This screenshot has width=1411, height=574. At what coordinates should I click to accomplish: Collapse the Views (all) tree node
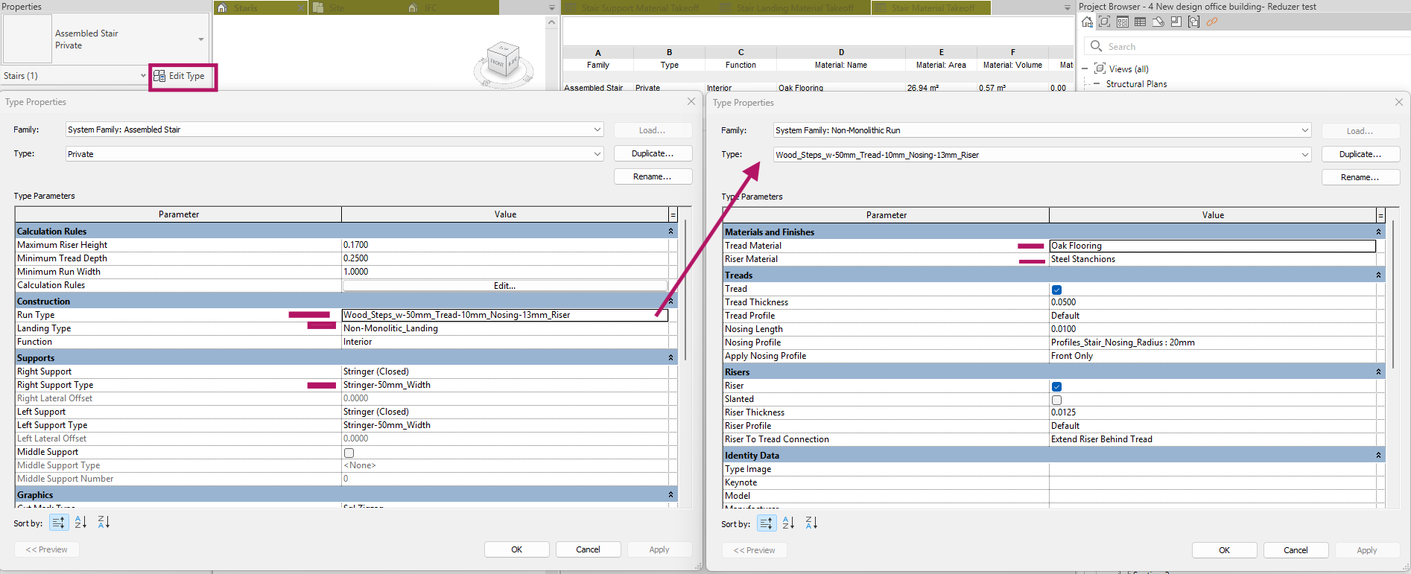pyautogui.click(x=1085, y=68)
